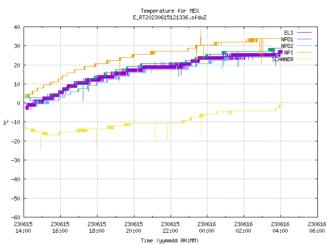327x245 pixels.
Task: Click the y-axis label 30
Action: tap(17, 46)
